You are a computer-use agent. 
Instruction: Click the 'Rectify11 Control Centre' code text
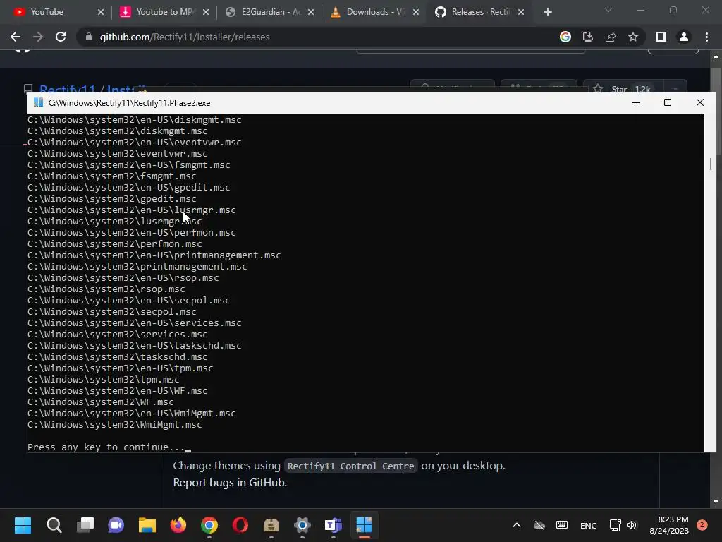tap(351, 466)
